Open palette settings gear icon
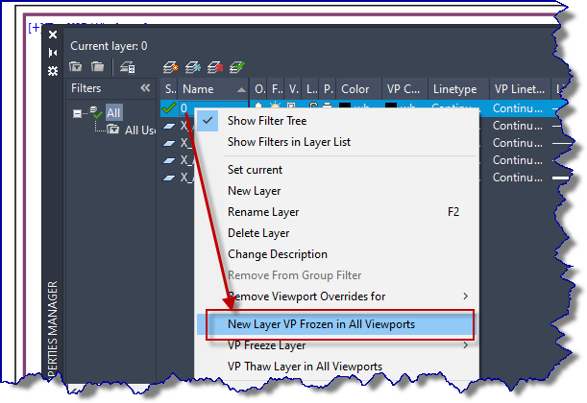The width and height of the screenshot is (587, 403). (53, 71)
